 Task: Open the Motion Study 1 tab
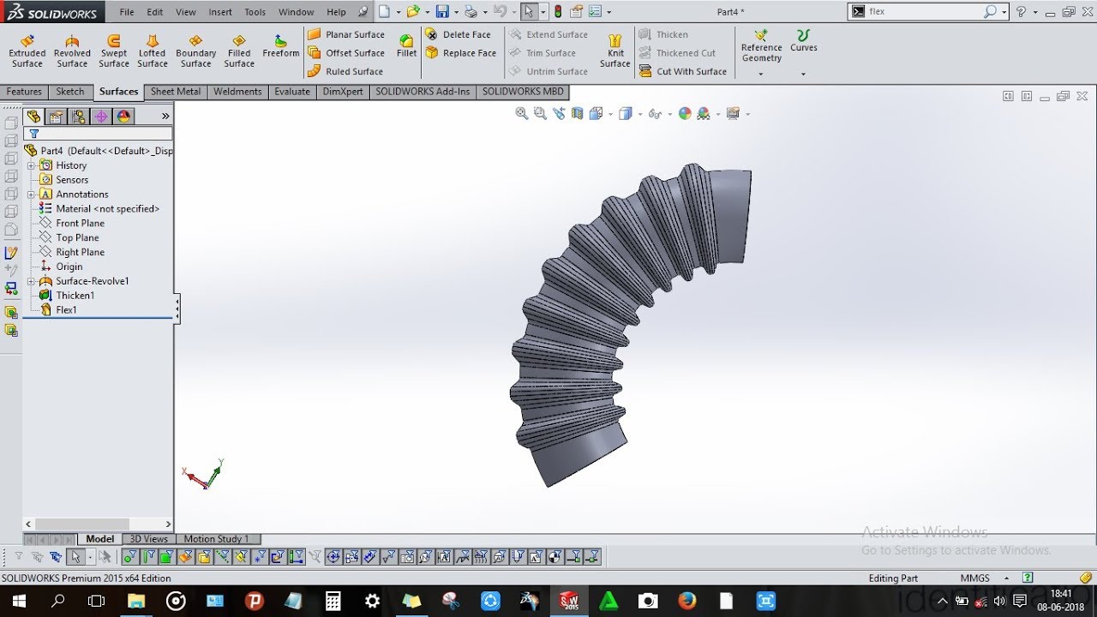pos(216,539)
